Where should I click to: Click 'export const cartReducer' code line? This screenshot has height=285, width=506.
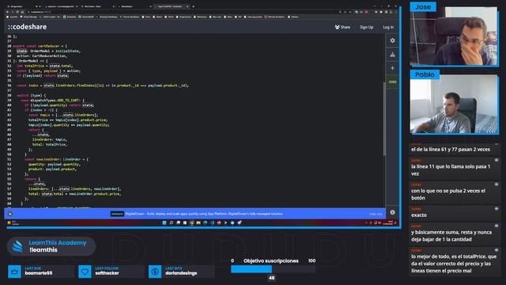(40, 46)
